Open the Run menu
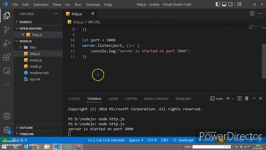 tap(78, 5)
